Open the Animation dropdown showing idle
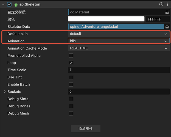This screenshot has width=171, height=137. 119,41
